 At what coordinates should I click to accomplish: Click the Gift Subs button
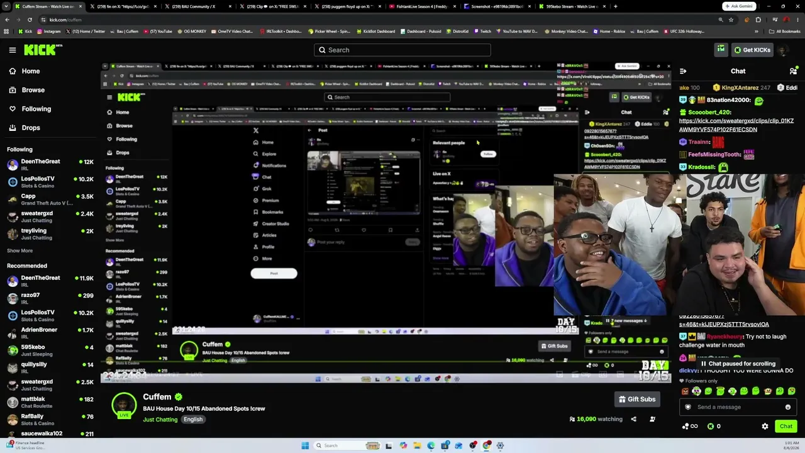coord(637,399)
